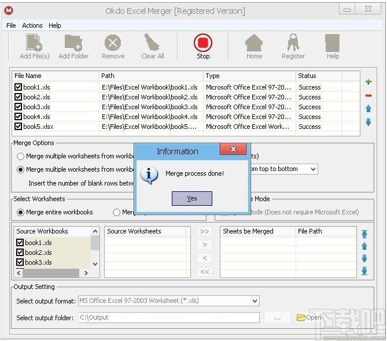Expand the output format dropdown
Viewport: 387px width, 341px height.
[x=255, y=301]
